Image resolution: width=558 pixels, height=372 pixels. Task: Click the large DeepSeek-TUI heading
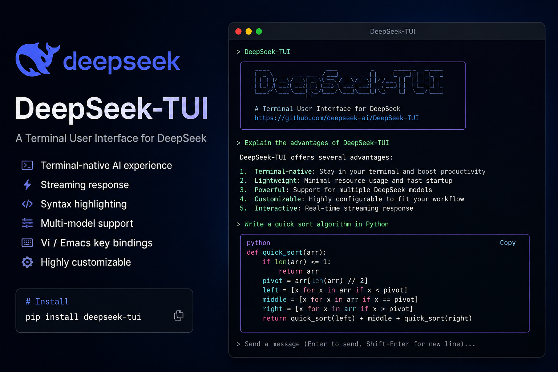coord(112,108)
